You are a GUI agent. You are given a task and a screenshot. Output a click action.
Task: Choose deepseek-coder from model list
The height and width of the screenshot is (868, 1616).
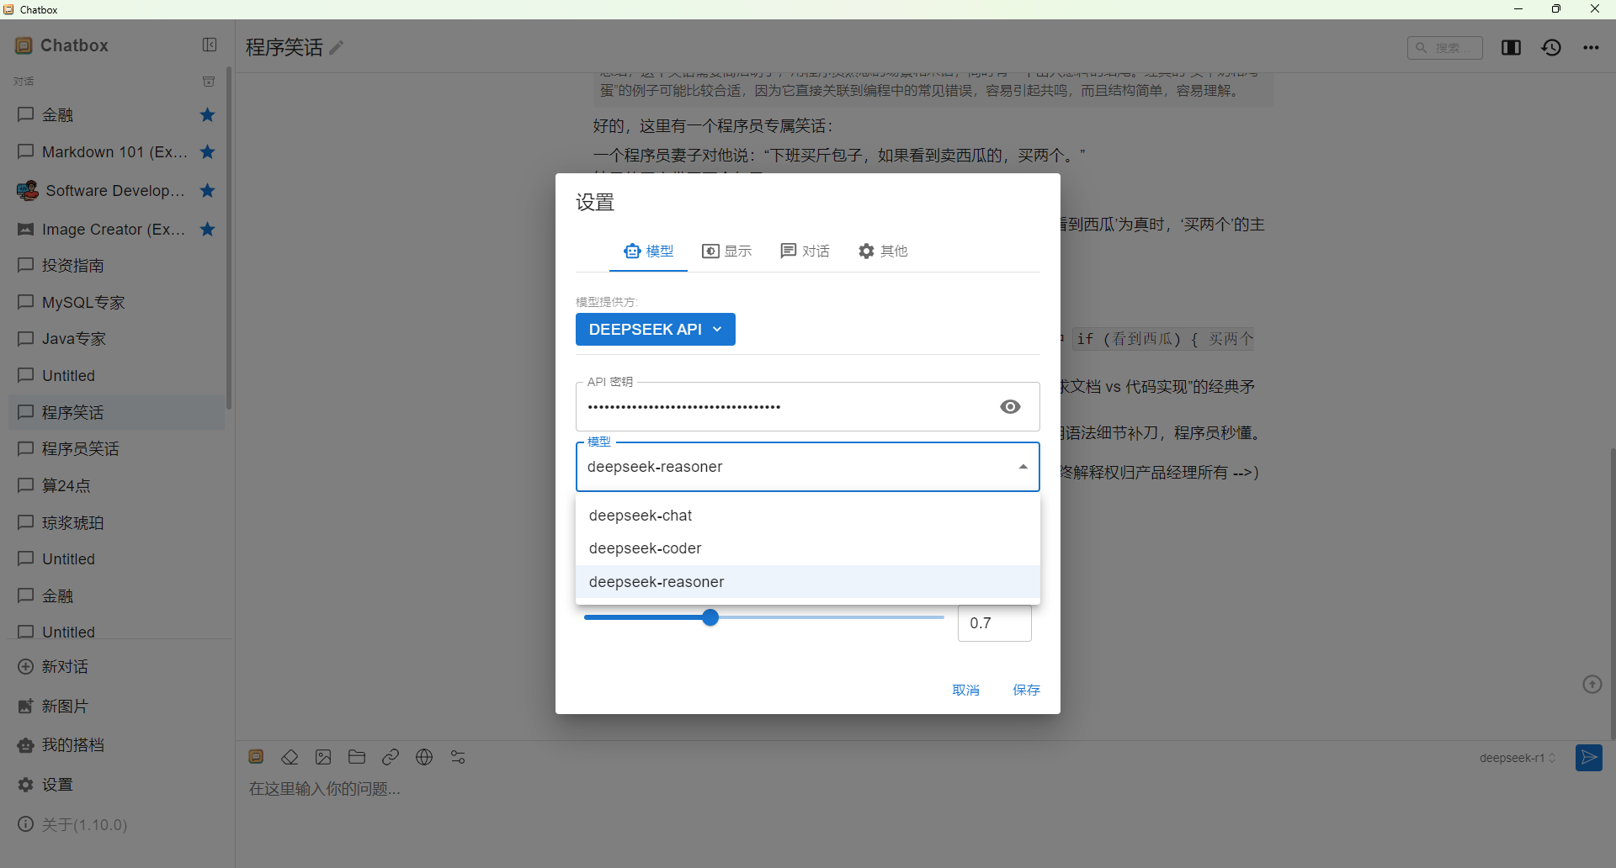click(808, 548)
